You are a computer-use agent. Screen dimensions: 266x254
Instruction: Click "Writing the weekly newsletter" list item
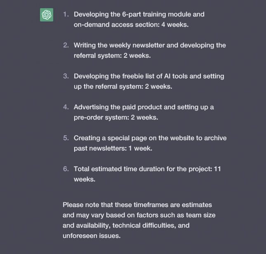coord(150,50)
